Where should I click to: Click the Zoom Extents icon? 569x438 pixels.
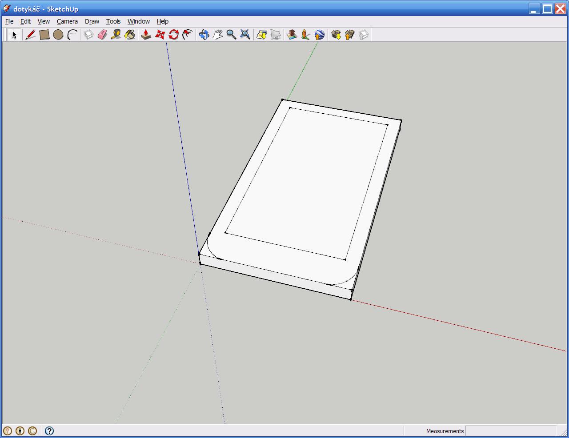[x=245, y=35]
